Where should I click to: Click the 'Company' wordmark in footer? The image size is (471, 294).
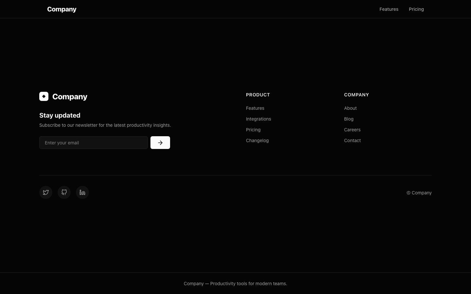tap(70, 97)
